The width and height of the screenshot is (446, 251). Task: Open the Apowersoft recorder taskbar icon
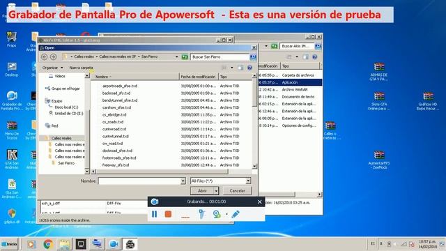point(114,244)
